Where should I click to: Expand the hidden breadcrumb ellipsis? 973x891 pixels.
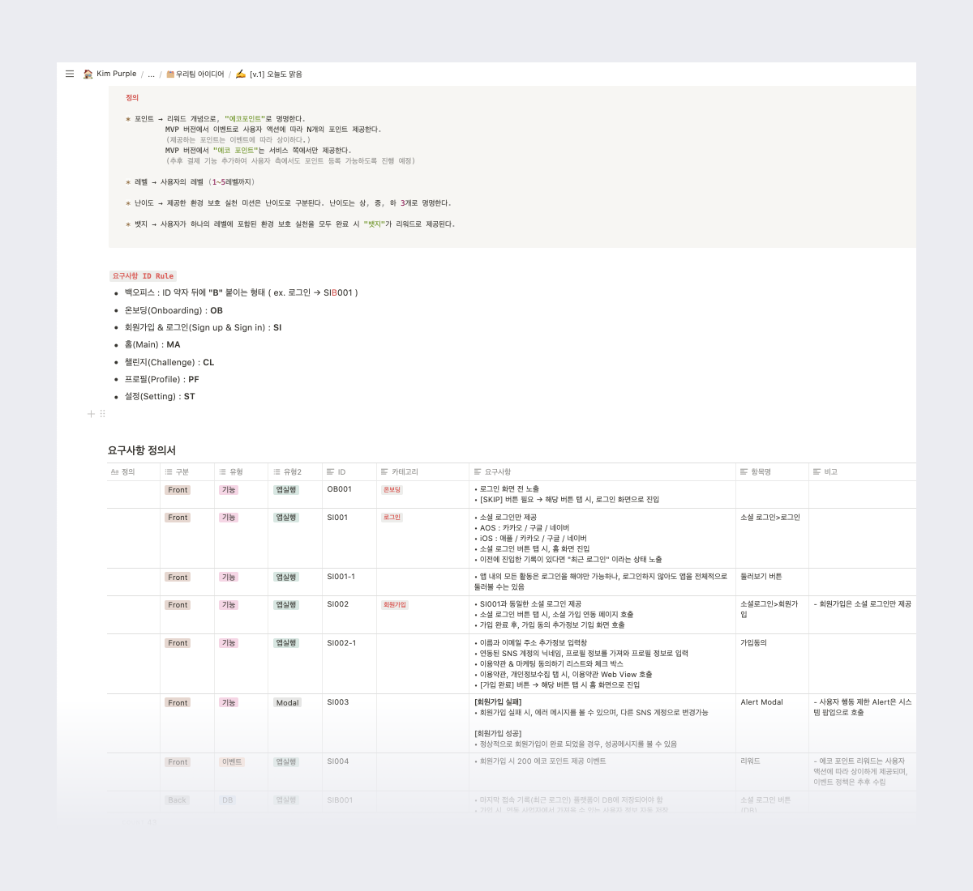click(151, 74)
